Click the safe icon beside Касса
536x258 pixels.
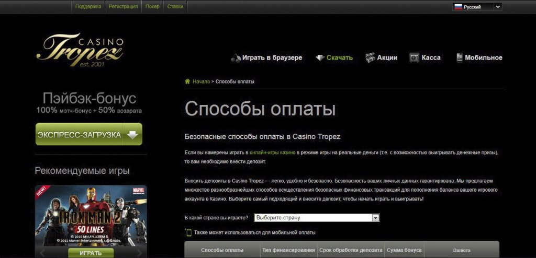415,57
